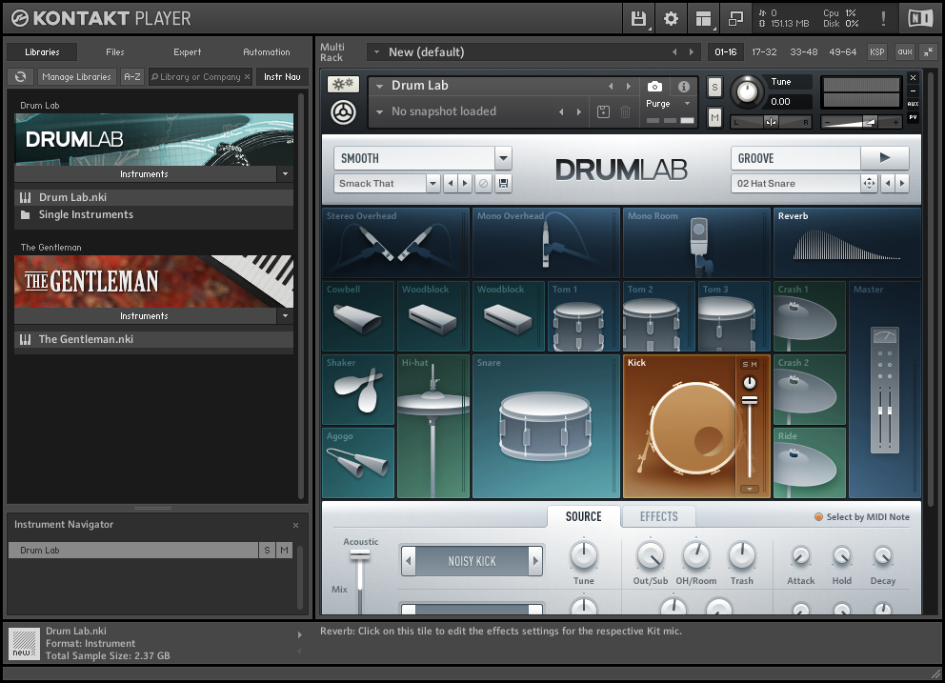
Task: Expand Drum Lab Instruments dropdown arrow
Action: pyautogui.click(x=285, y=174)
